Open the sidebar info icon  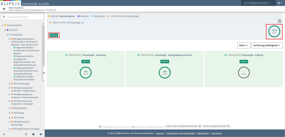pos(33,134)
